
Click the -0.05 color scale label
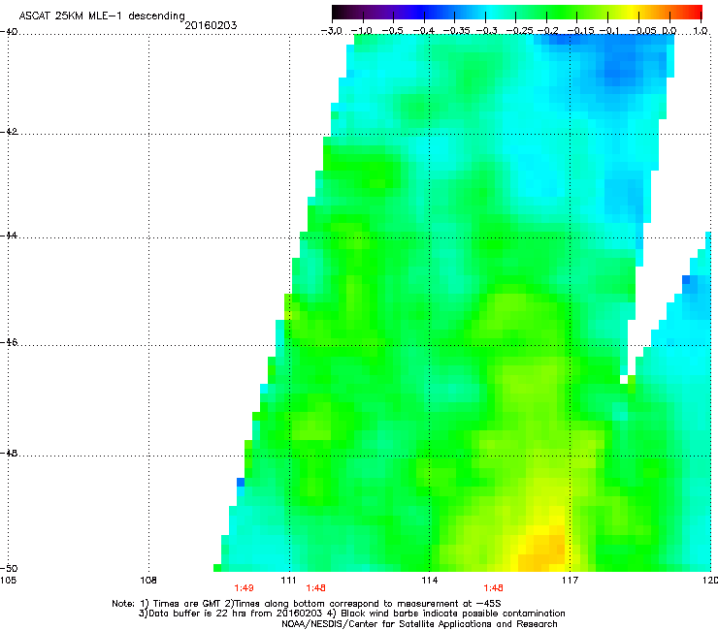point(642,31)
